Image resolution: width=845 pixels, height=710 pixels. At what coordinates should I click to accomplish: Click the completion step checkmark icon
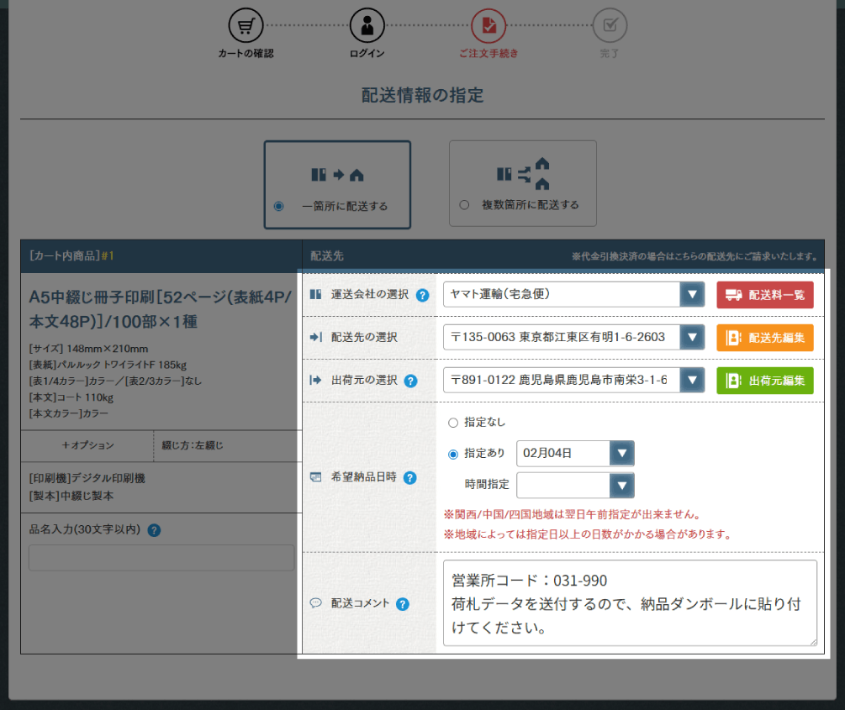tap(610, 26)
